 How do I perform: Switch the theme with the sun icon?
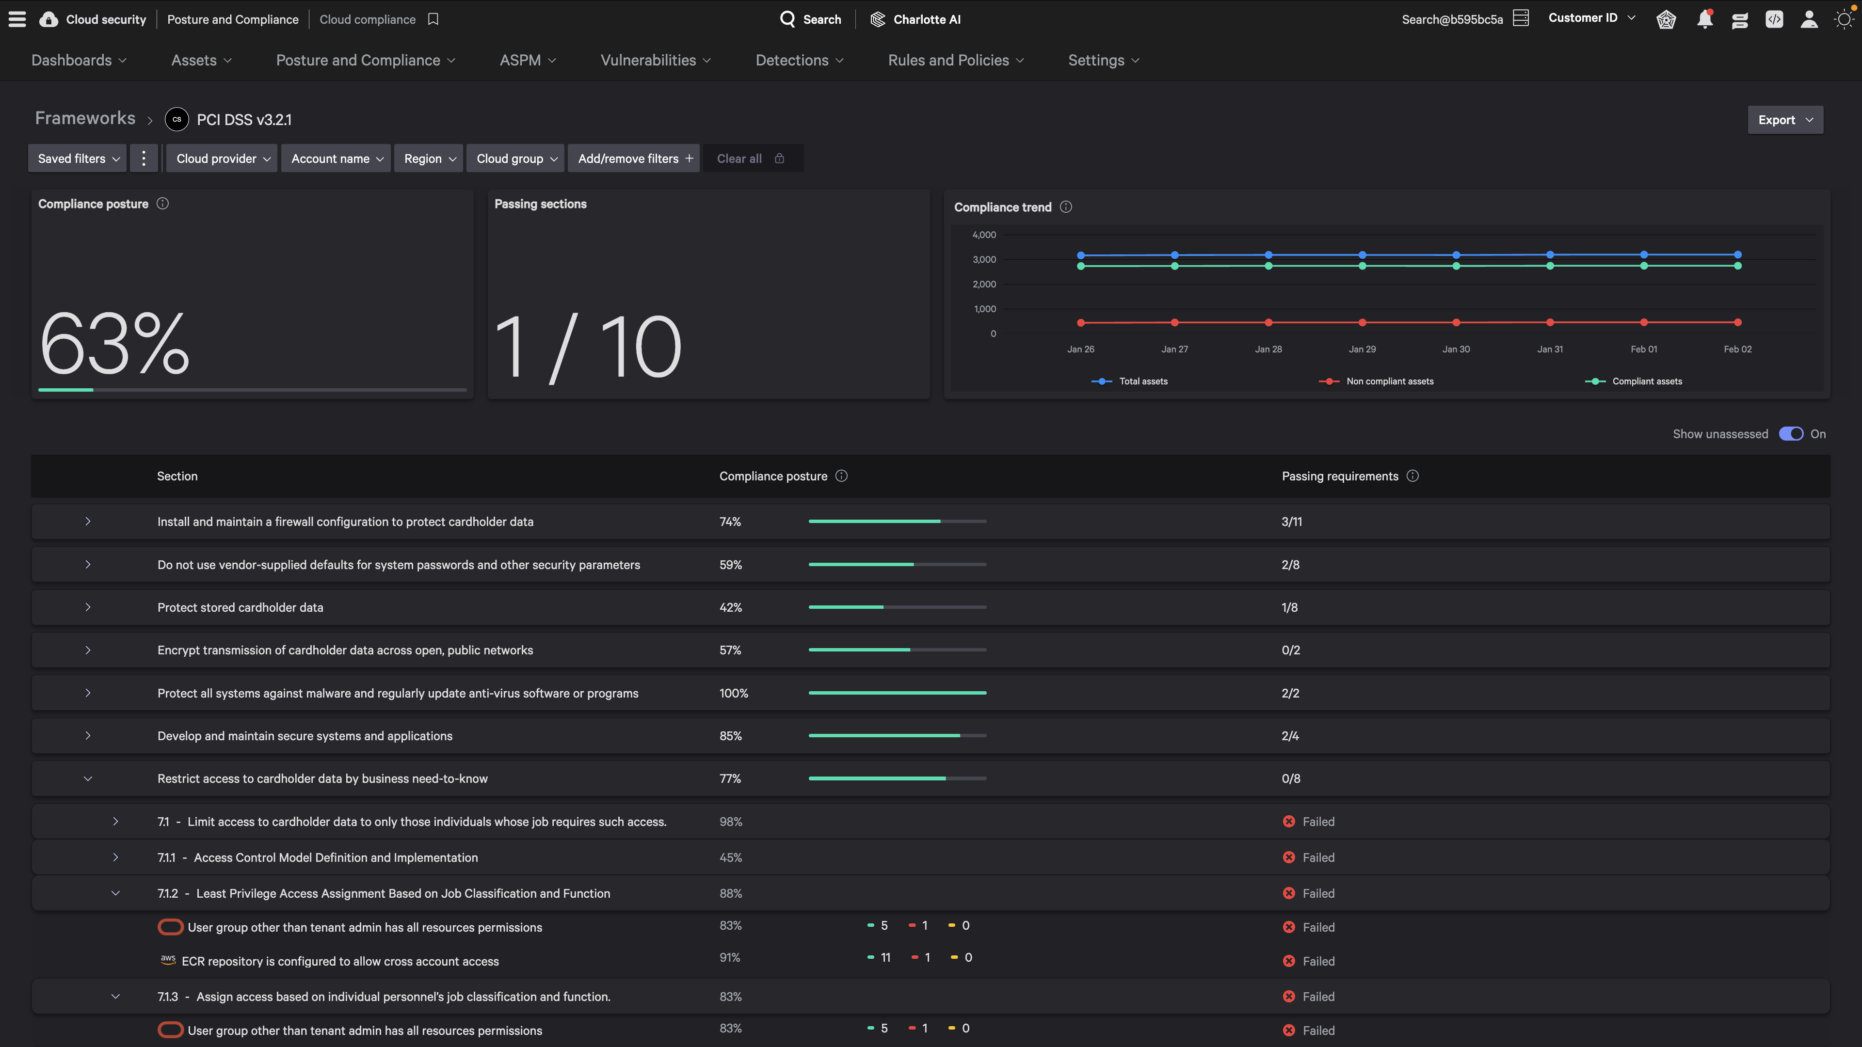coord(1843,19)
